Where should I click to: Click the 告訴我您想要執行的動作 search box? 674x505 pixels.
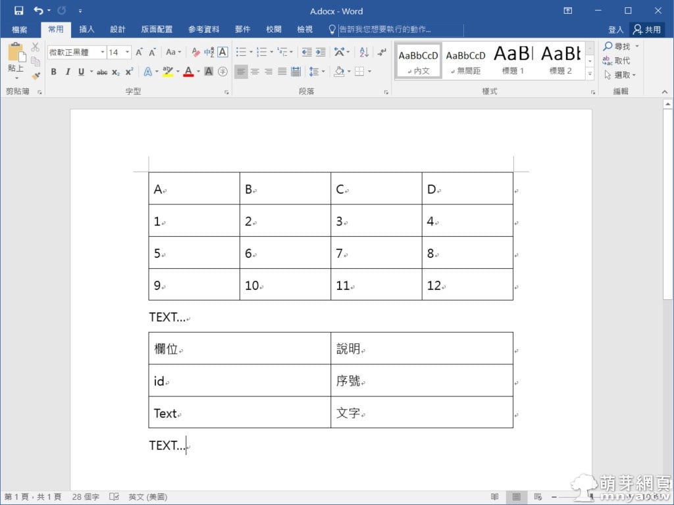400,30
